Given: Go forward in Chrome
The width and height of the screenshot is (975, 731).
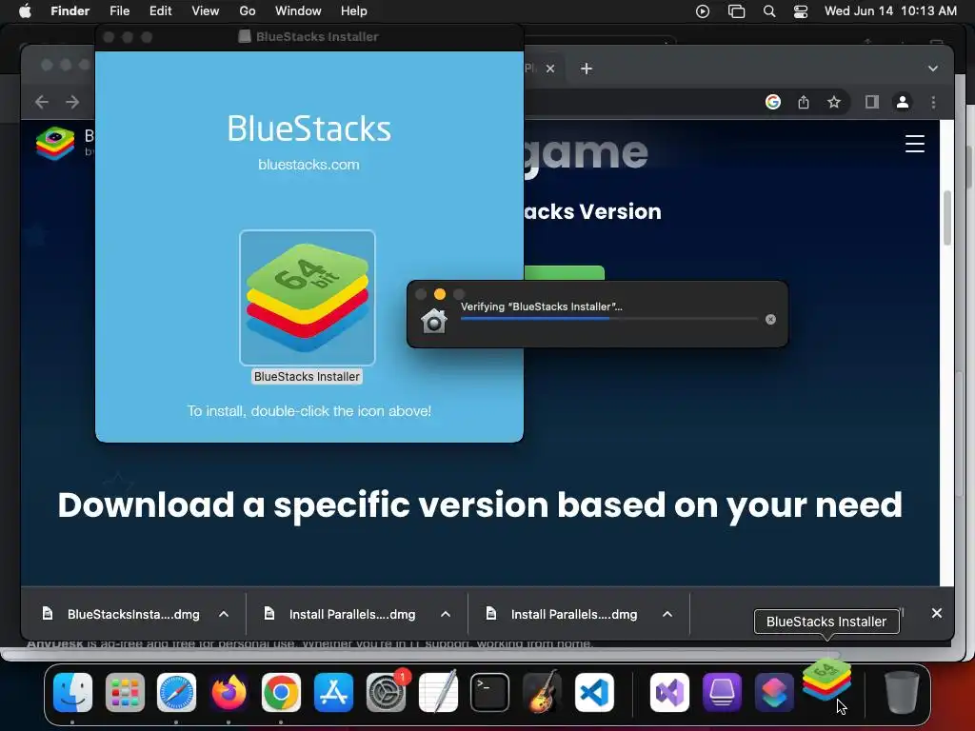Looking at the screenshot, I should coord(72,102).
